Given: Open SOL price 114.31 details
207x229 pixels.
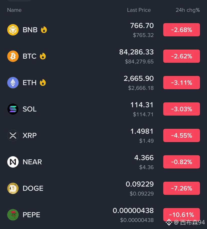Looking at the screenshot, I should 142,105.
